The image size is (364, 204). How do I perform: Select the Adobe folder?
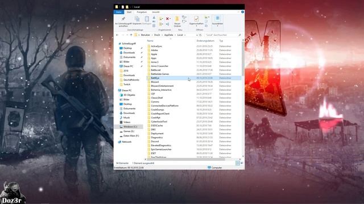pyautogui.click(x=154, y=50)
